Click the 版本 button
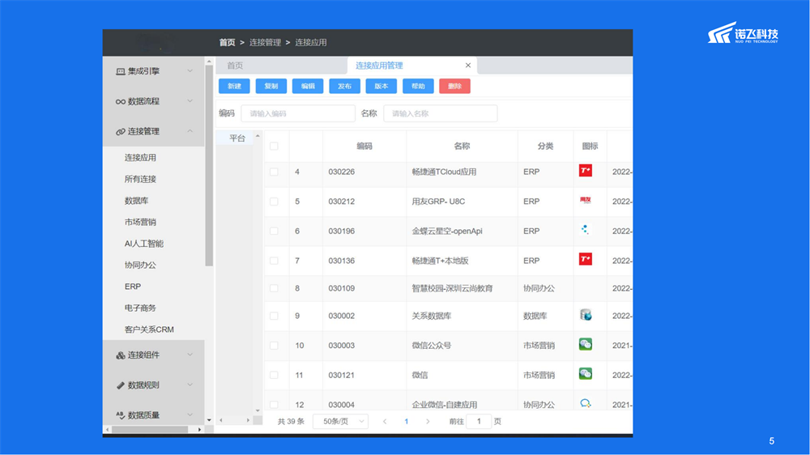 pyautogui.click(x=382, y=87)
